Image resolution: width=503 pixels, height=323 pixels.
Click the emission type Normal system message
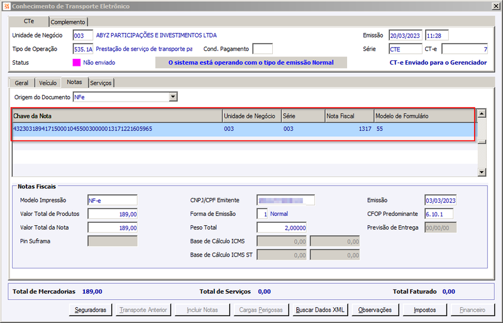(251, 63)
